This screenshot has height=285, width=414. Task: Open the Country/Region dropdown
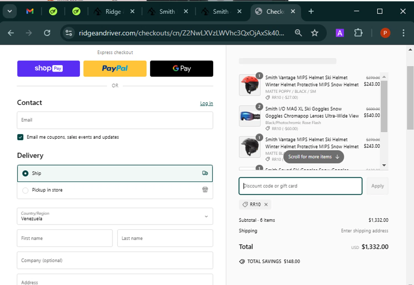[x=115, y=216]
